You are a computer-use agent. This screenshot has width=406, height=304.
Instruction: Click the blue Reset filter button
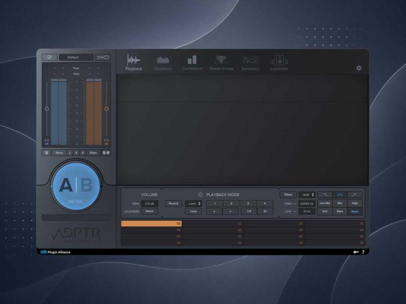pyautogui.click(x=355, y=211)
